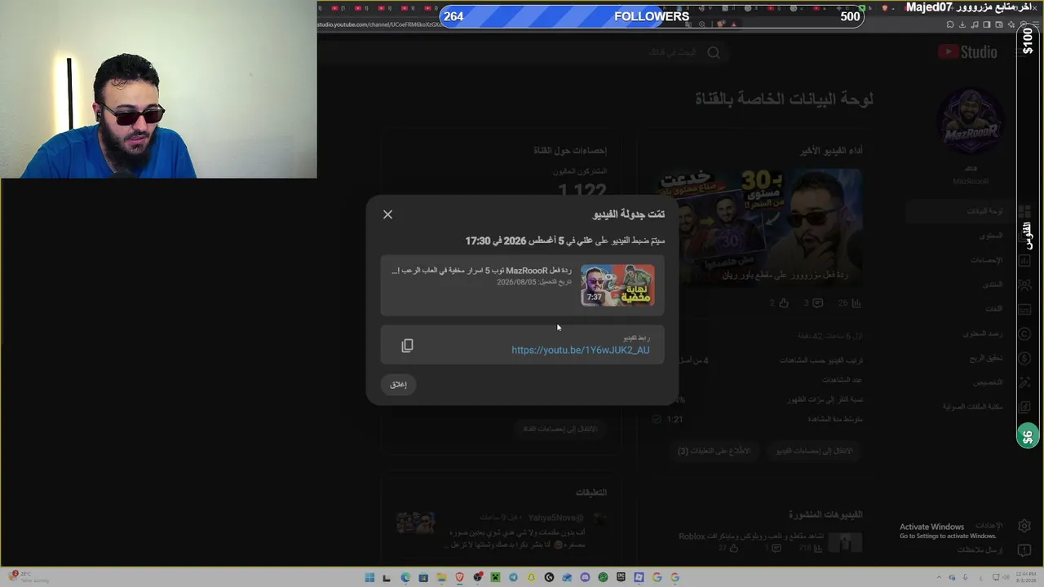Click the monetization dollar icon in the sidebar
The height and width of the screenshot is (587, 1044).
(x=1024, y=358)
